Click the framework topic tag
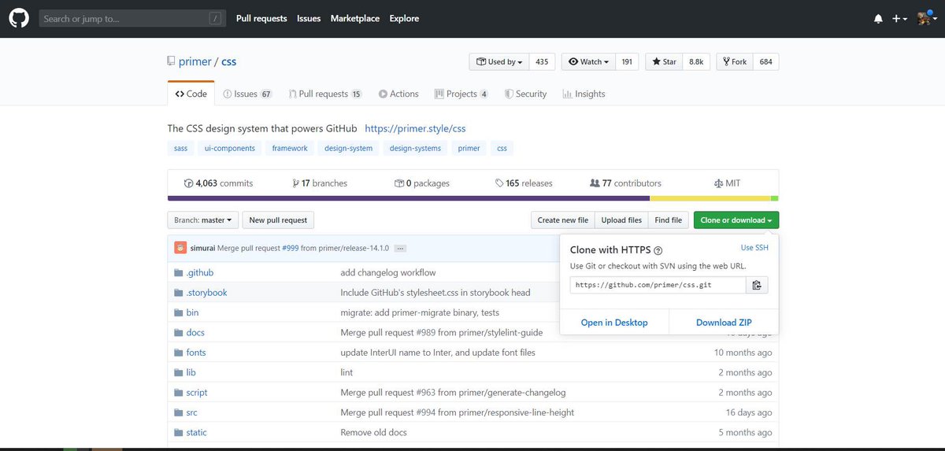945x451 pixels. tap(290, 148)
